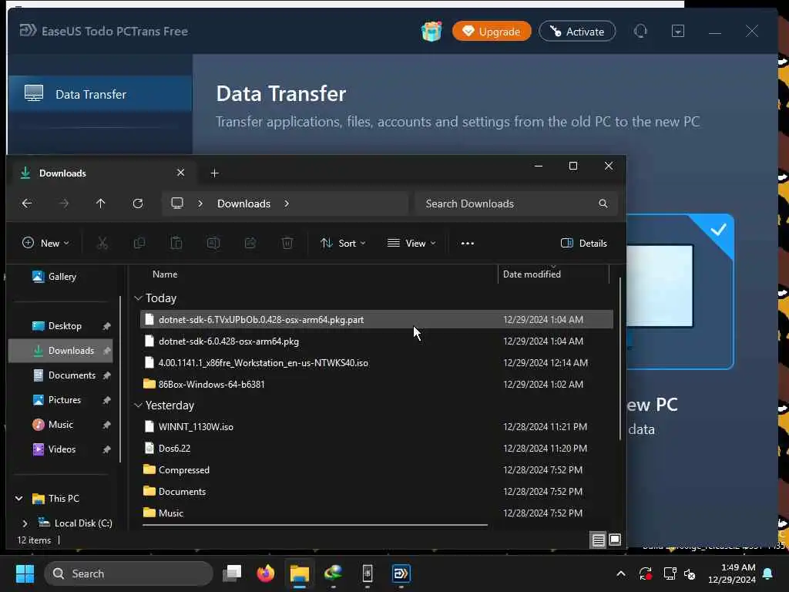
Task: Go back in File Explorer
Action: [27, 203]
